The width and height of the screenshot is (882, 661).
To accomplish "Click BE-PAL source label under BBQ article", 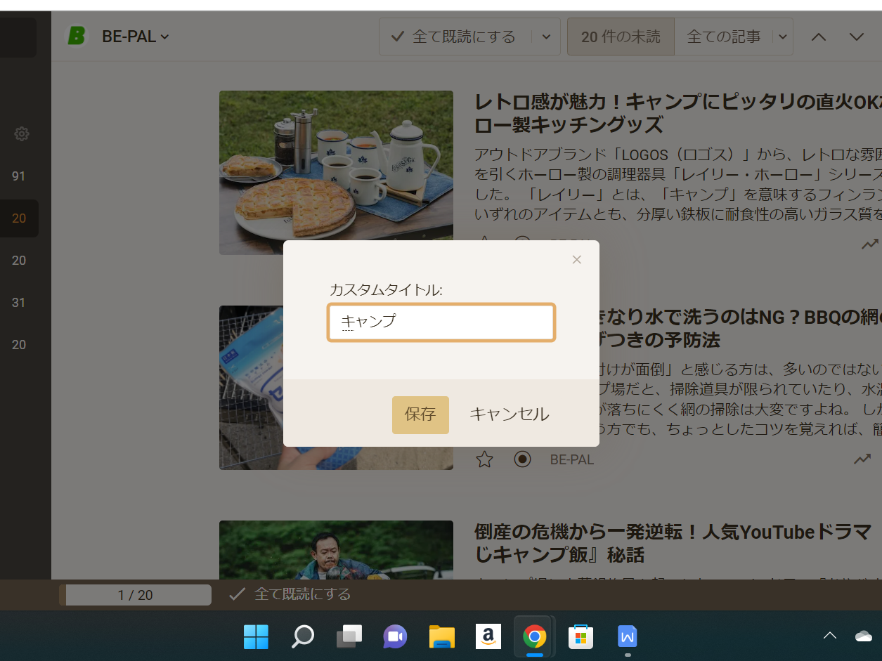I will tap(572, 459).
